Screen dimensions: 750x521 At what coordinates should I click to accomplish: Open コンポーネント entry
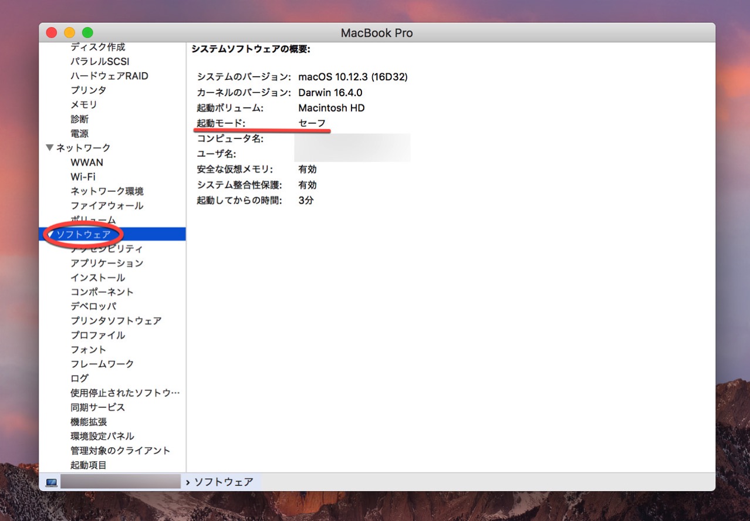tap(102, 292)
